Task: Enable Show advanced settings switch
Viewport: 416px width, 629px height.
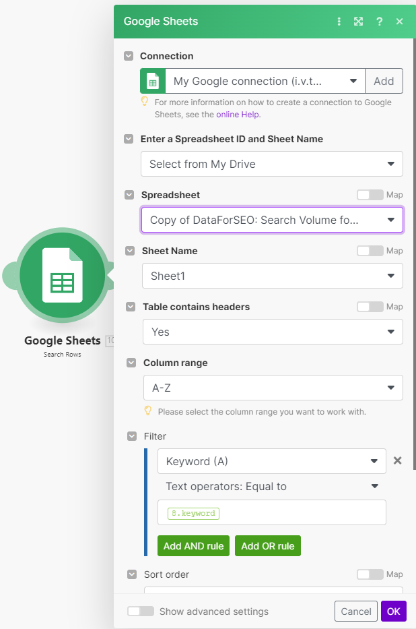Action: point(141,611)
